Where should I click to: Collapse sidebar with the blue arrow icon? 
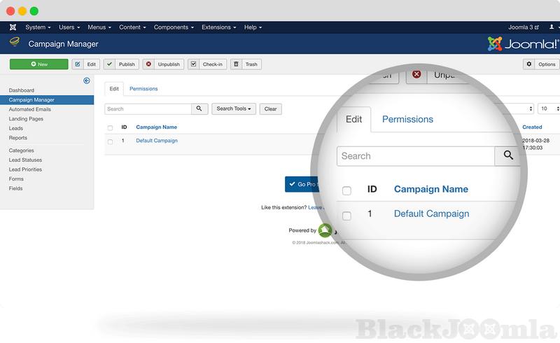click(87, 80)
